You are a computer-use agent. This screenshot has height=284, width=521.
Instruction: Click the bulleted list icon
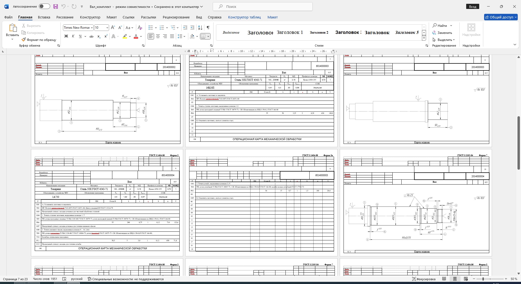point(151,28)
